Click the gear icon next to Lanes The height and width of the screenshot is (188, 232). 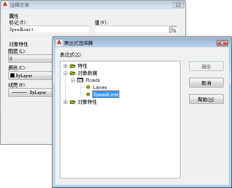pyautogui.click(x=88, y=87)
